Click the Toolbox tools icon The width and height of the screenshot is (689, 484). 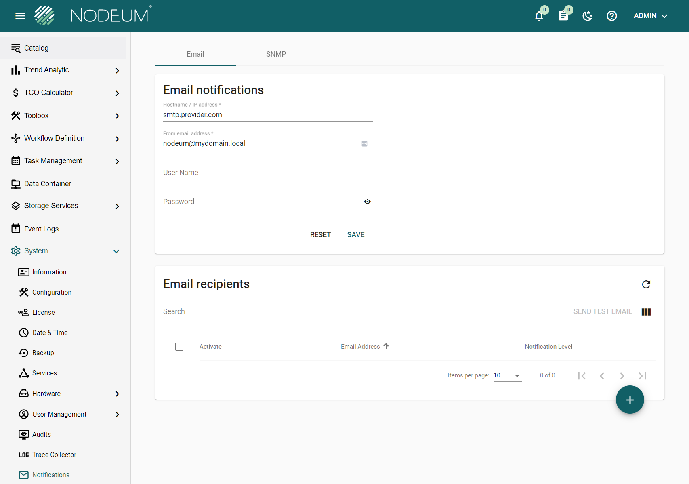[x=16, y=116]
